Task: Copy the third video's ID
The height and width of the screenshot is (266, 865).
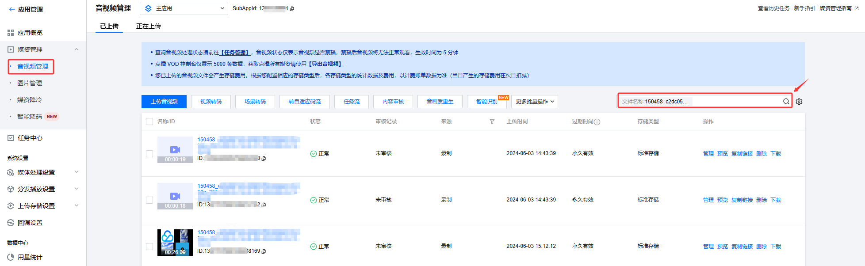Action: (x=264, y=251)
